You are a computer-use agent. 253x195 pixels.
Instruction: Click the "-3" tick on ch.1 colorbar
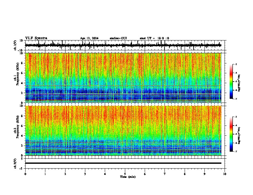(x=235, y=64)
